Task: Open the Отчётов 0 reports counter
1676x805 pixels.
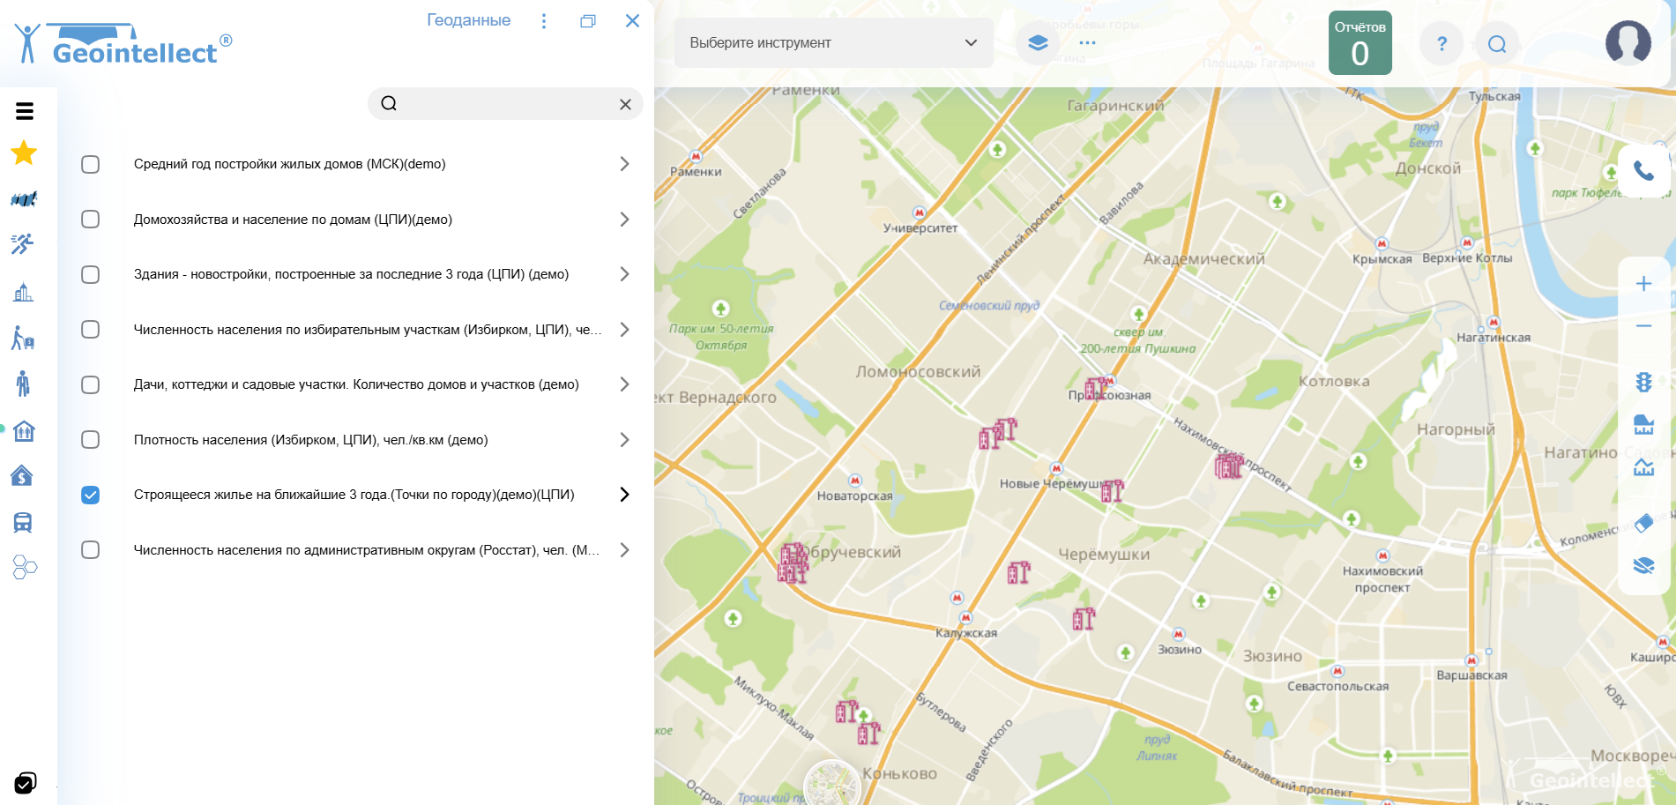Action: point(1359,42)
